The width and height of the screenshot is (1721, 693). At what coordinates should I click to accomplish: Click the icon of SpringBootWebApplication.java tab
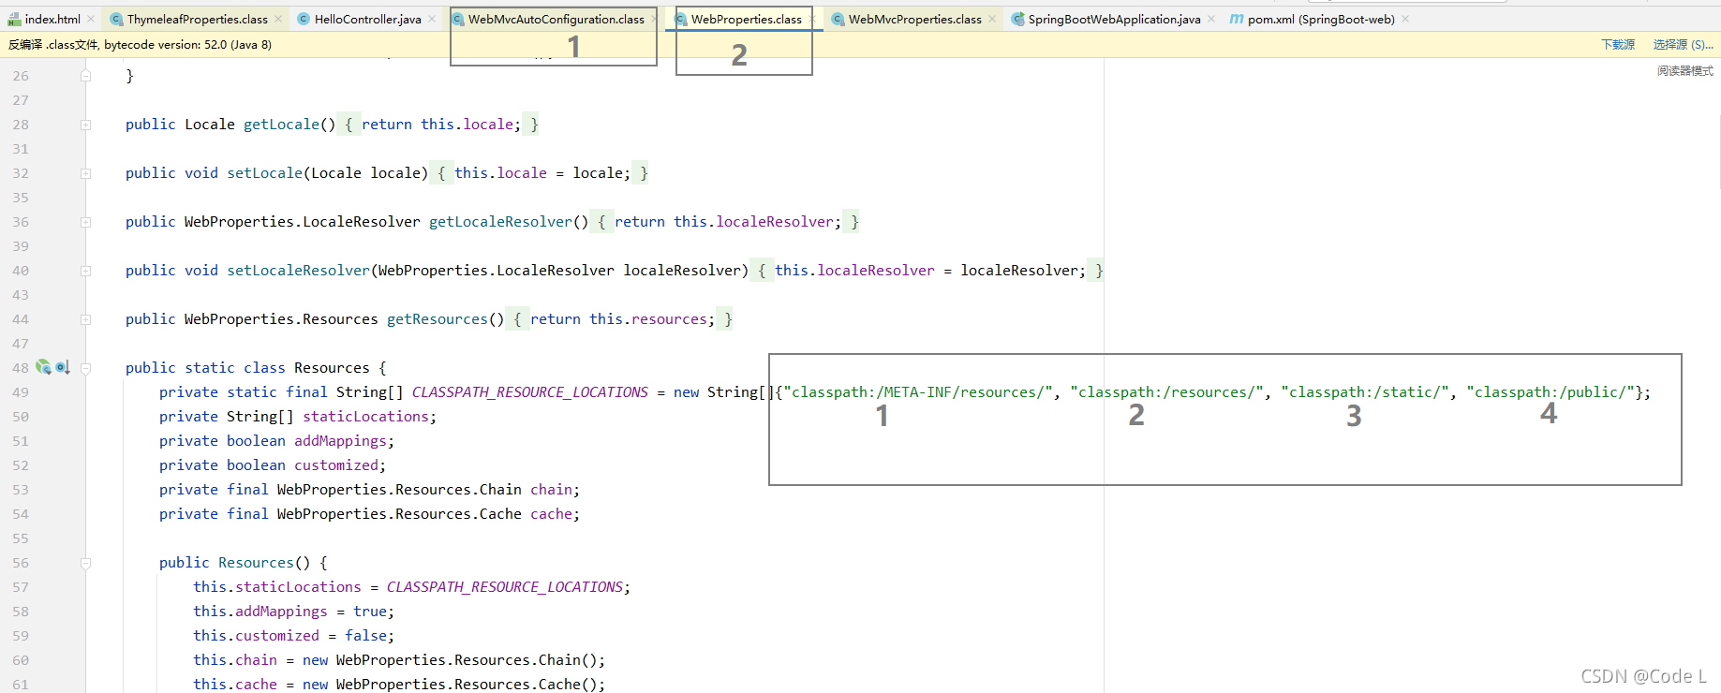coord(1017,19)
